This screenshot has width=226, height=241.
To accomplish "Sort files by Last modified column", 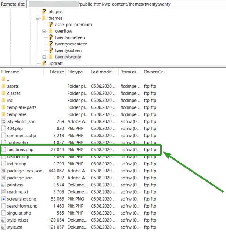I will pos(104,72).
